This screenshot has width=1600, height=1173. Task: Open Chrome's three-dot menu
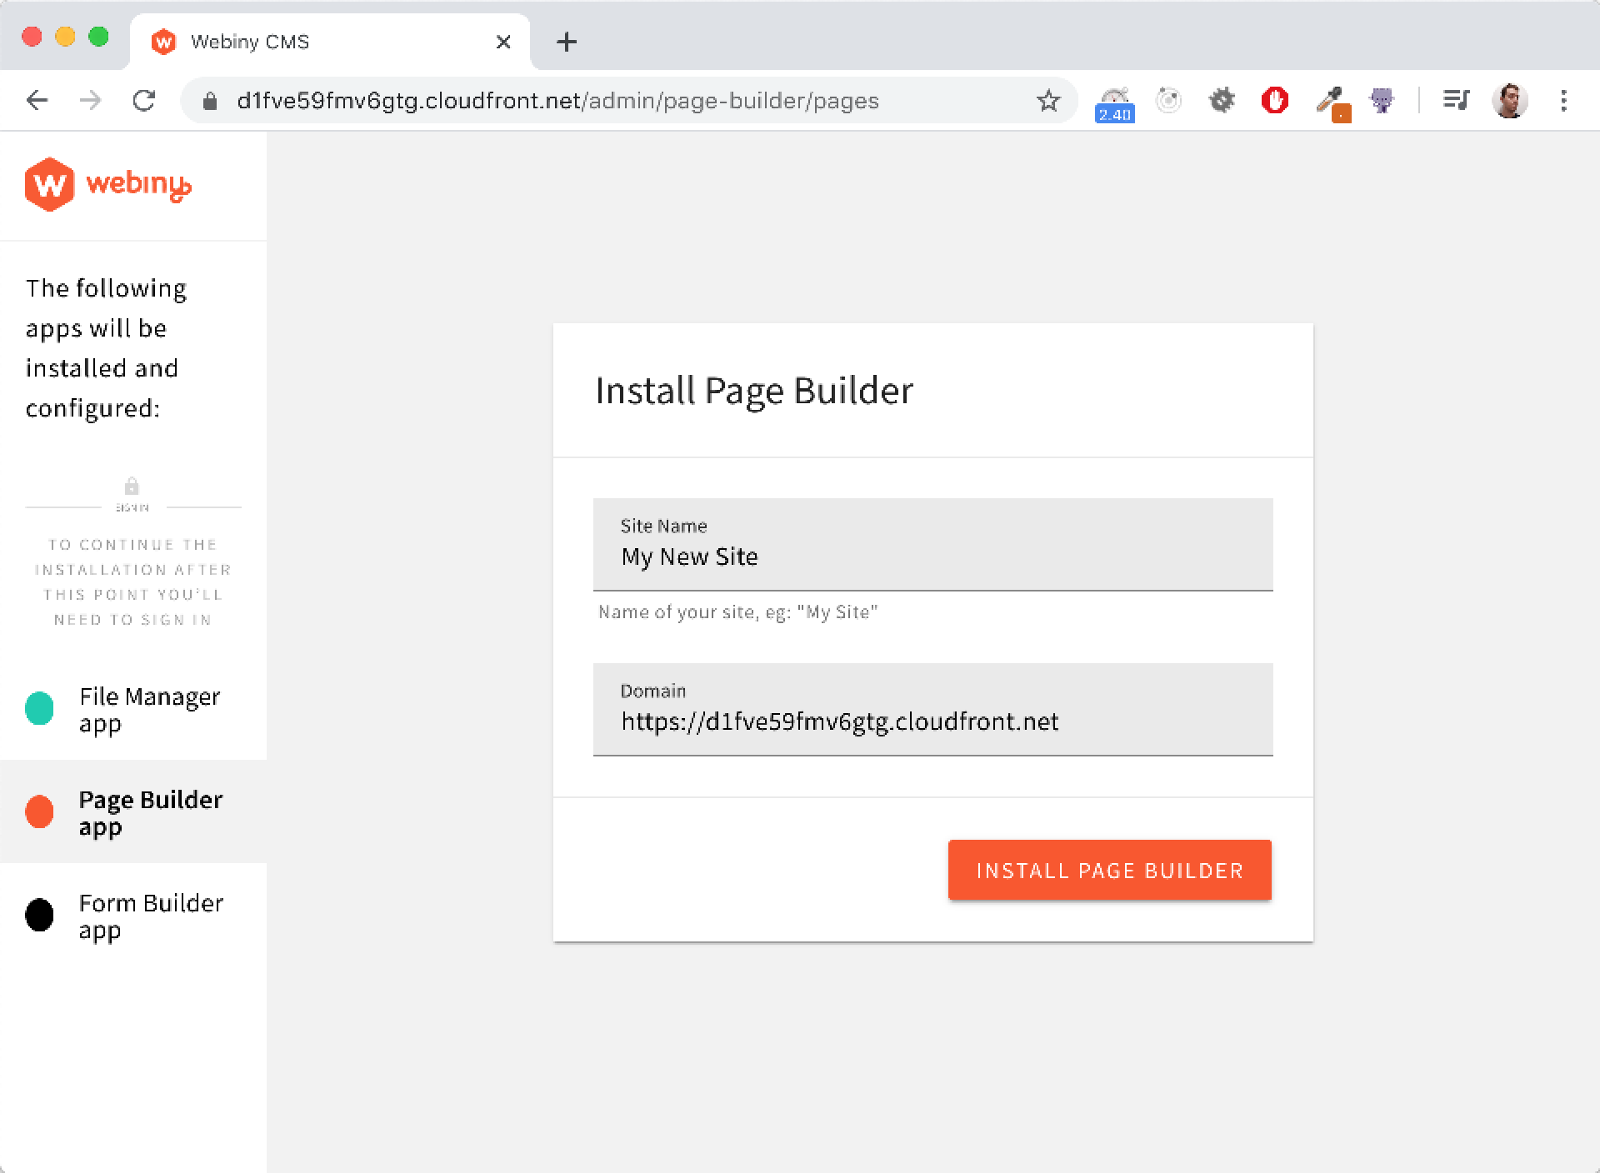[x=1563, y=101]
